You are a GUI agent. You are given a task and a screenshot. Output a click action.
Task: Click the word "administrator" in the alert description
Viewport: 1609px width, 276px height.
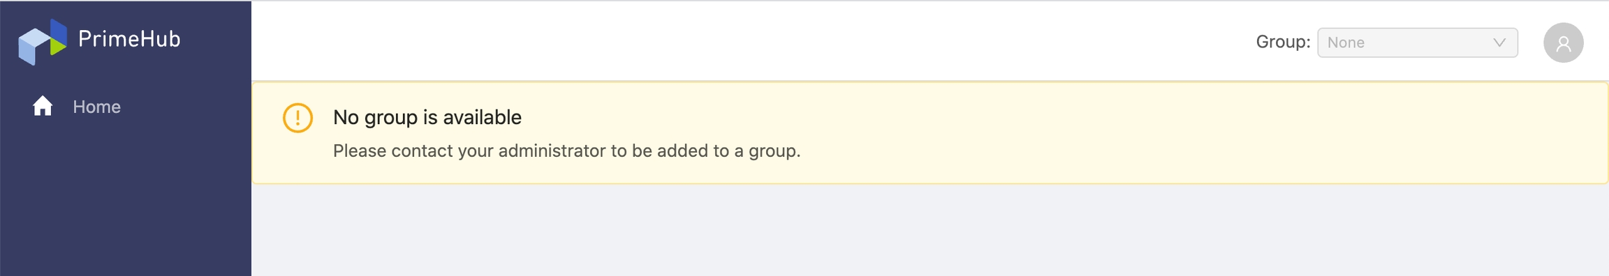[552, 151]
